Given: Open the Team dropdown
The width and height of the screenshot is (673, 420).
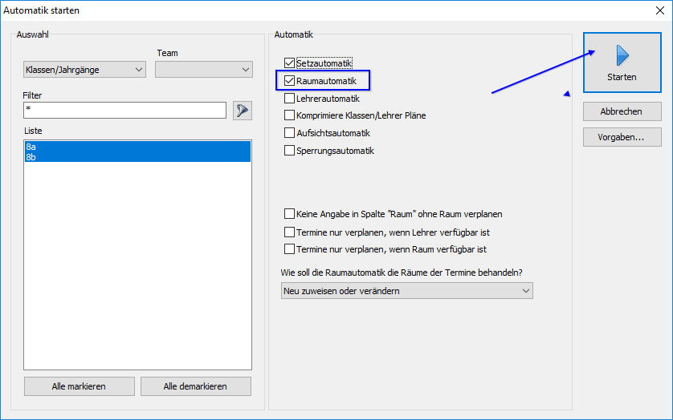Looking at the screenshot, I should click(x=204, y=70).
